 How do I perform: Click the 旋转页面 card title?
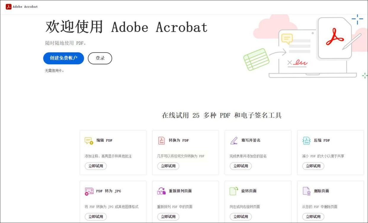(x=249, y=191)
